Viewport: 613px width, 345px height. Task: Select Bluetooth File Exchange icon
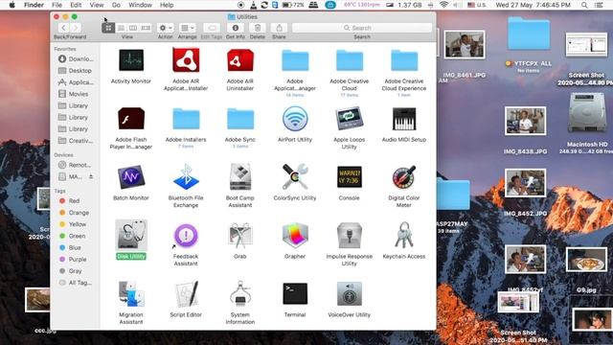coord(186,176)
